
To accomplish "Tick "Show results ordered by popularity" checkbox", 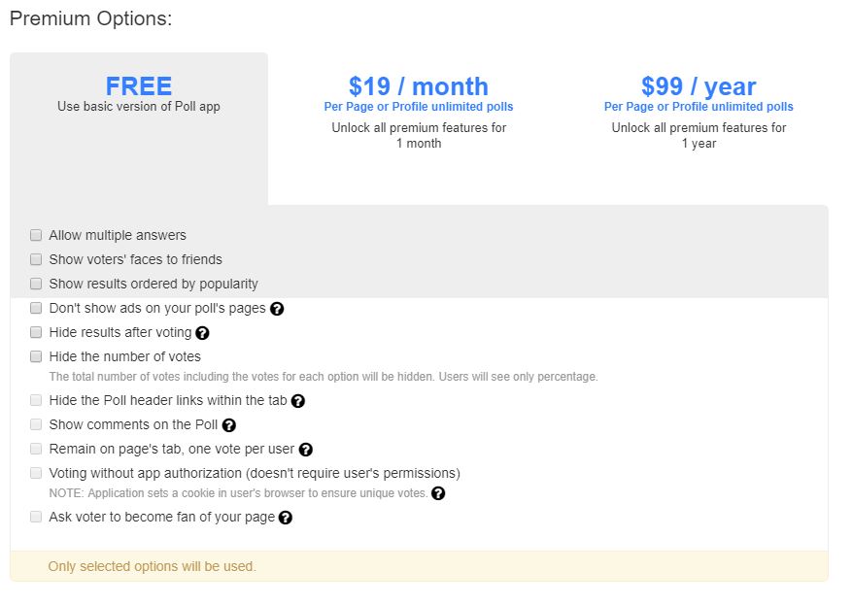I will (x=36, y=284).
